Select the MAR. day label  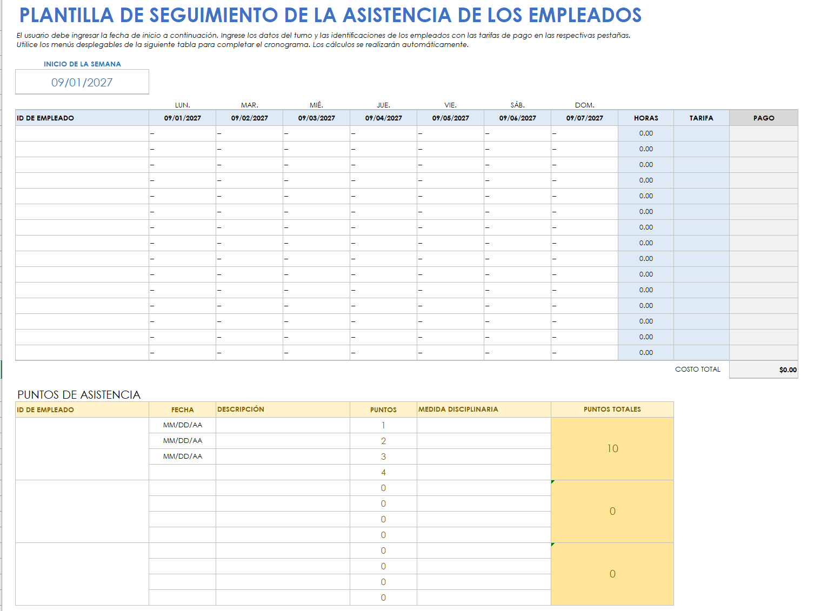[x=250, y=105]
